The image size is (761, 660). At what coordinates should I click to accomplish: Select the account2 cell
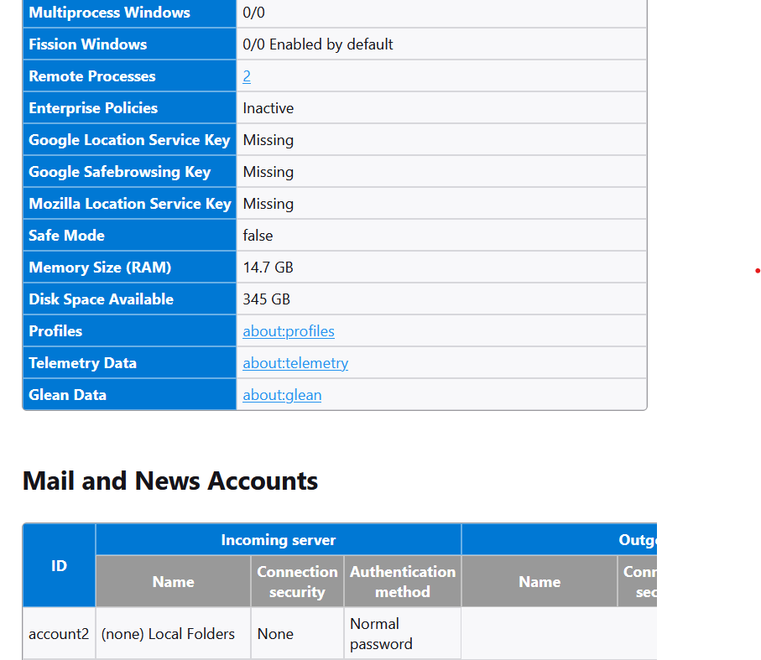[59, 634]
